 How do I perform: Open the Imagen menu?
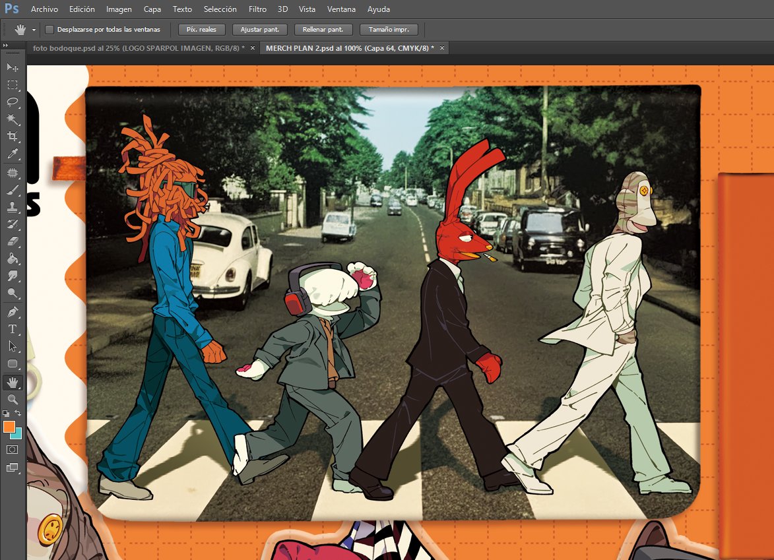pos(119,9)
